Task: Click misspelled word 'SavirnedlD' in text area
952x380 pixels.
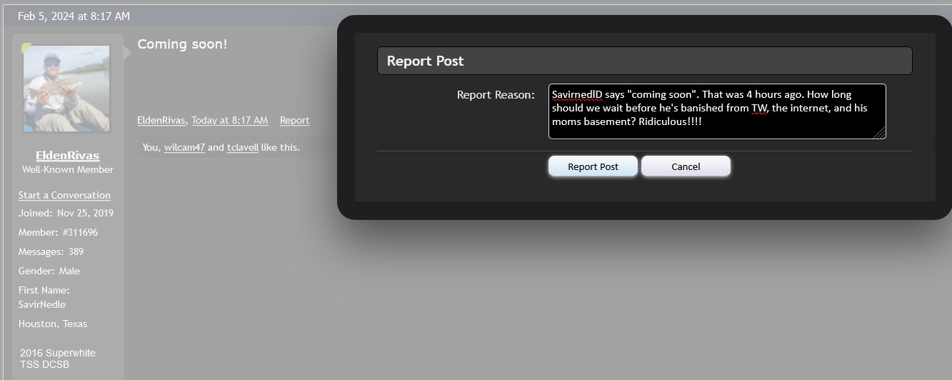Action: coord(577,94)
